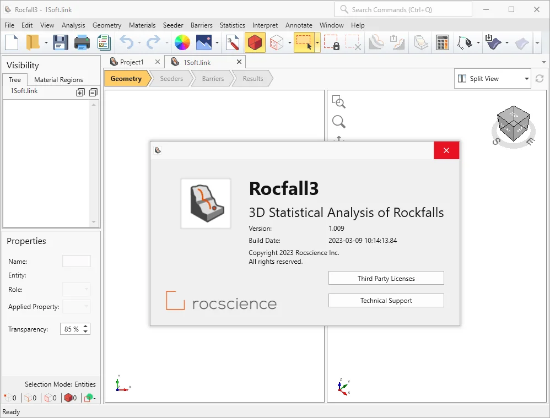Select entities red cube selection mode
This screenshot has height=418, width=550.
70,398
